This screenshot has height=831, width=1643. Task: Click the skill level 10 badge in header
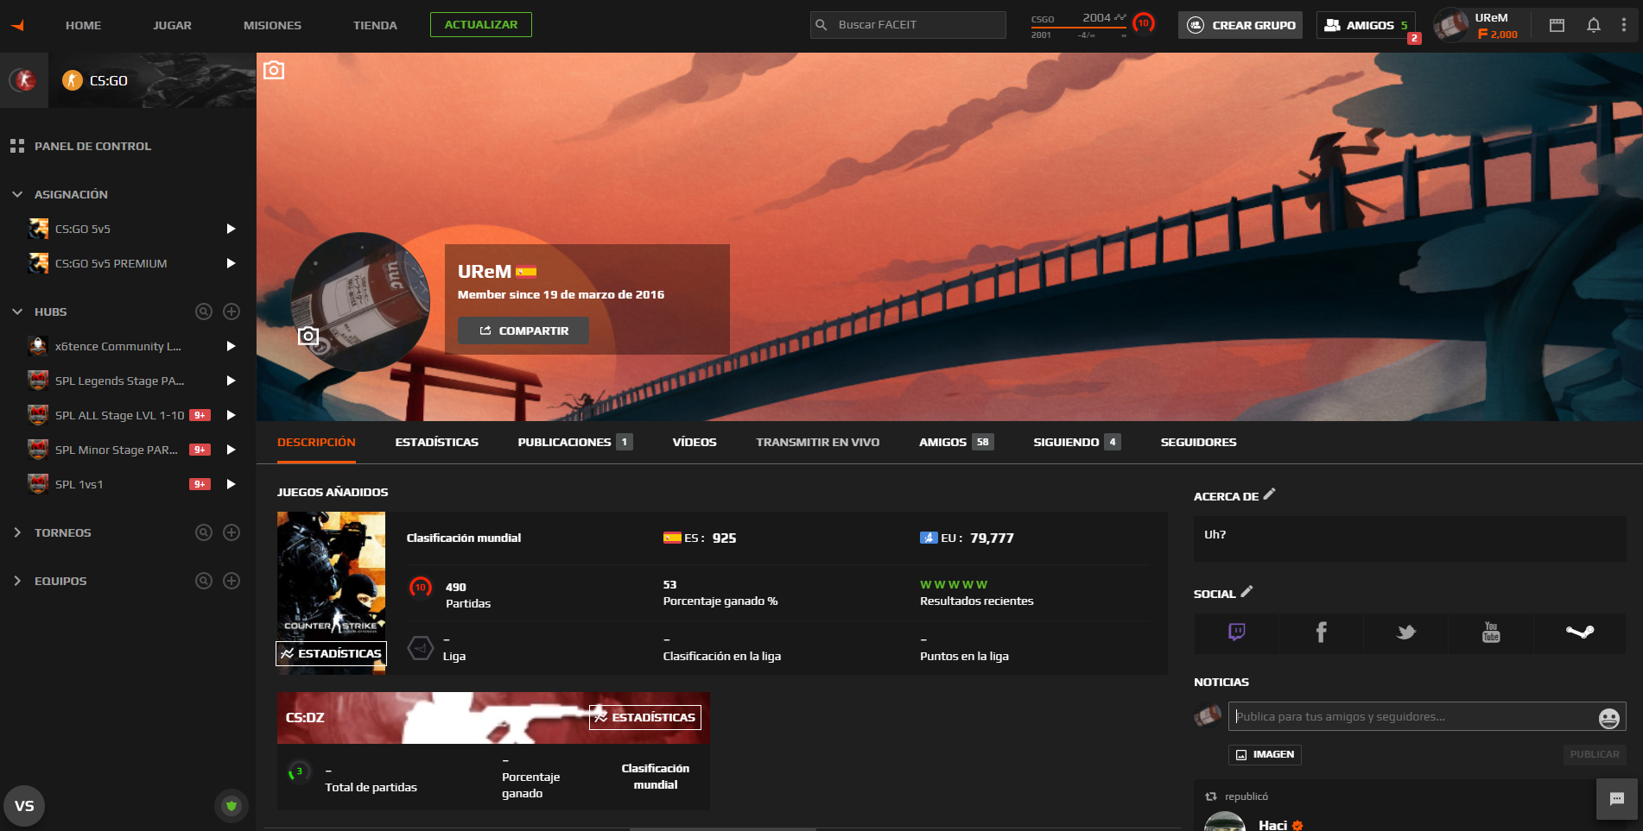point(1144,23)
